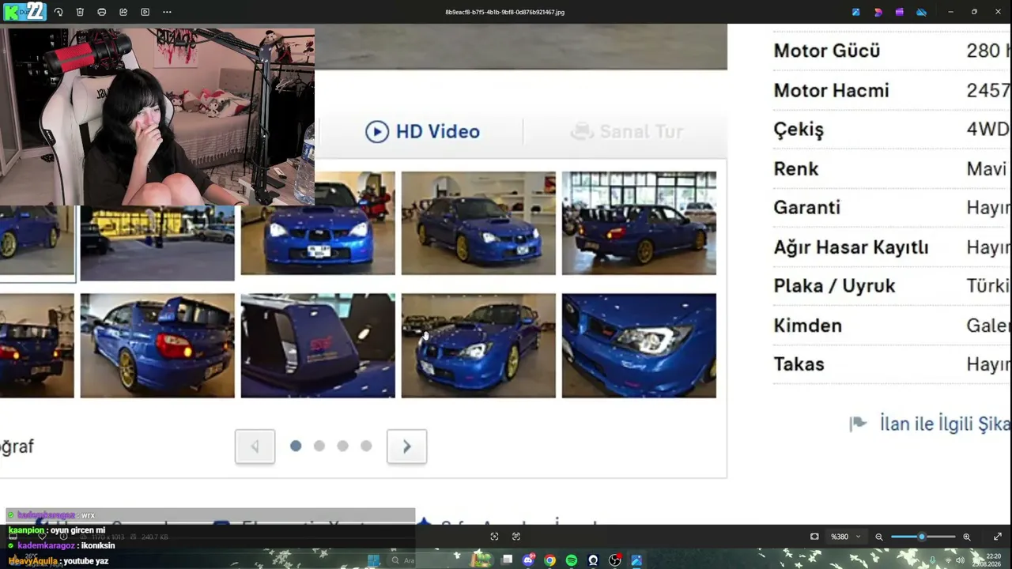
Task: Open Task View on the taskbar
Action: pyautogui.click(x=507, y=560)
